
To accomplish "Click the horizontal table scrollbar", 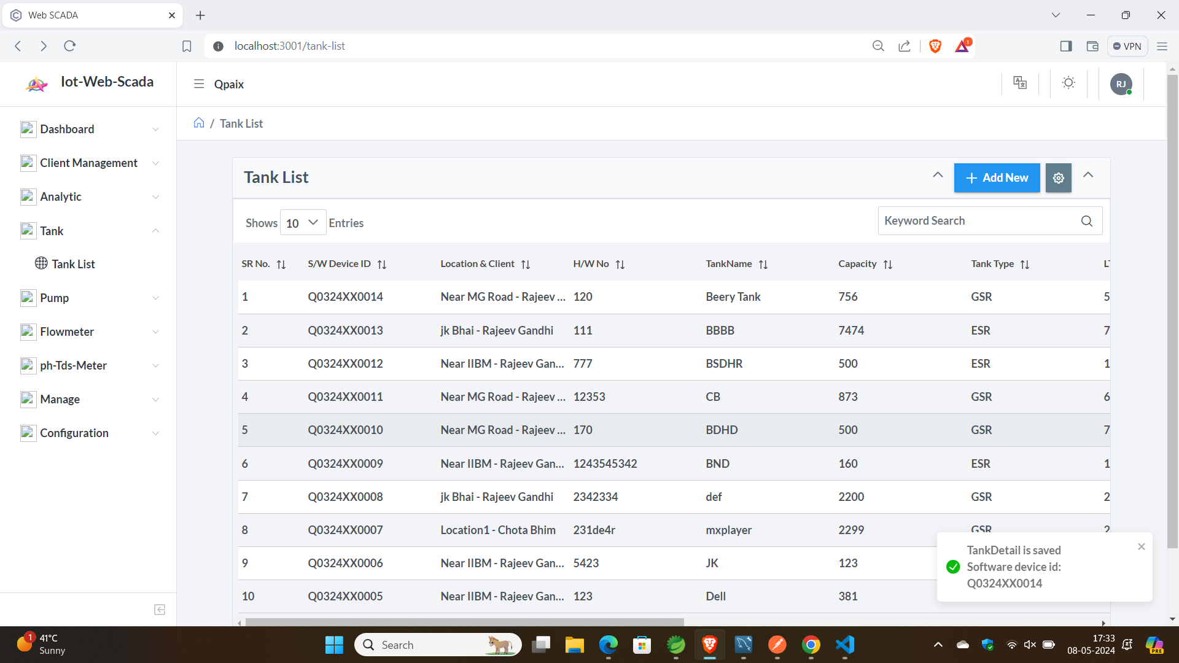I will pyautogui.click(x=464, y=622).
